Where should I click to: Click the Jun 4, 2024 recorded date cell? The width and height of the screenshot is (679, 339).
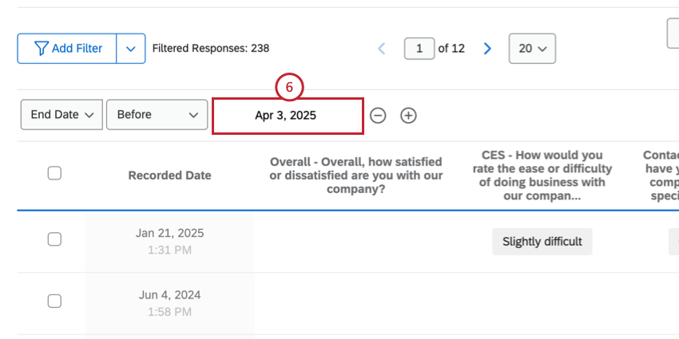click(169, 302)
